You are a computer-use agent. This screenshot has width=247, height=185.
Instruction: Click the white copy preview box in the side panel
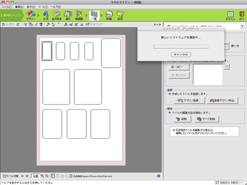click(208, 74)
